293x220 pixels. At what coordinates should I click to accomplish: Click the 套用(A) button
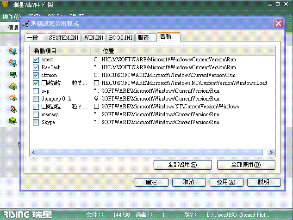pyautogui.click(x=226, y=182)
